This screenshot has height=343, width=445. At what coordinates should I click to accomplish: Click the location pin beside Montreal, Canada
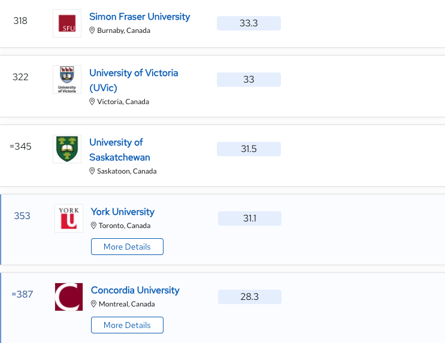tap(94, 304)
